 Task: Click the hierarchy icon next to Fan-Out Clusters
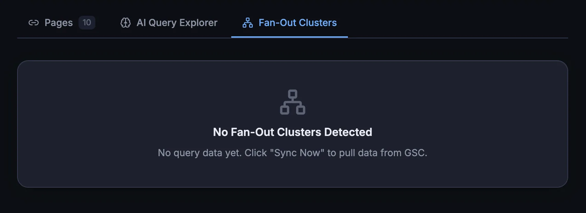pos(247,23)
